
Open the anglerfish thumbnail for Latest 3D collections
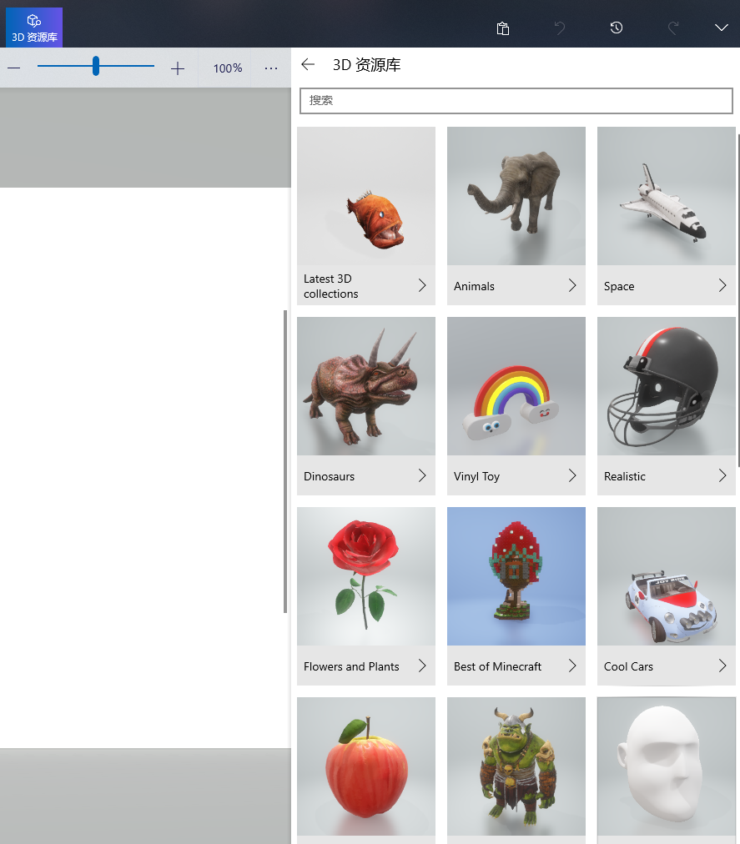point(365,196)
